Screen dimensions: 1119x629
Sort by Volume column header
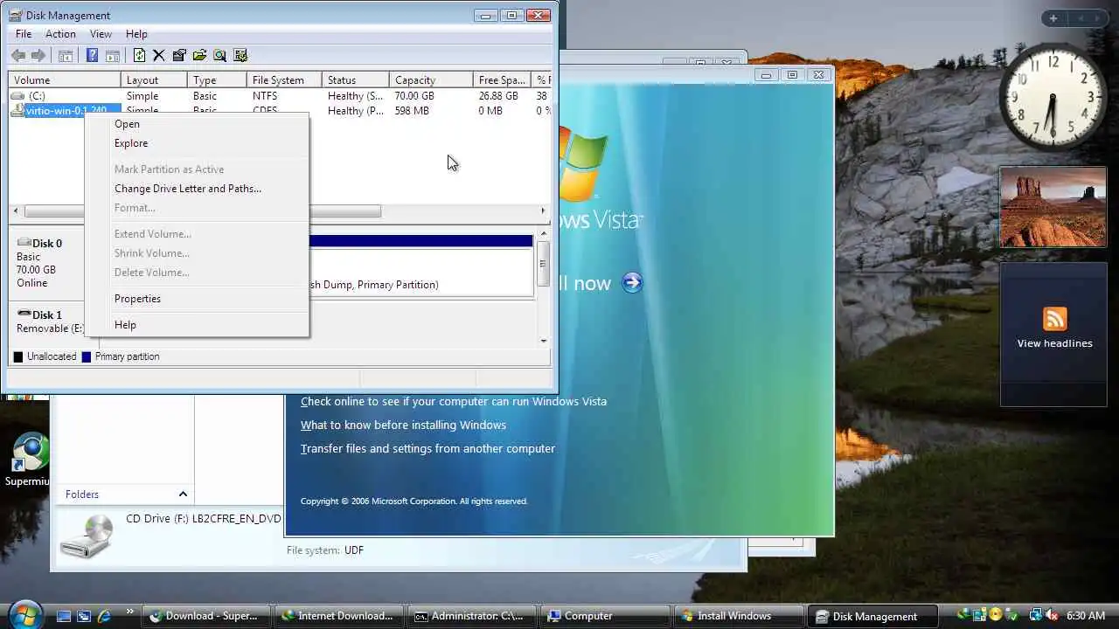pos(65,79)
